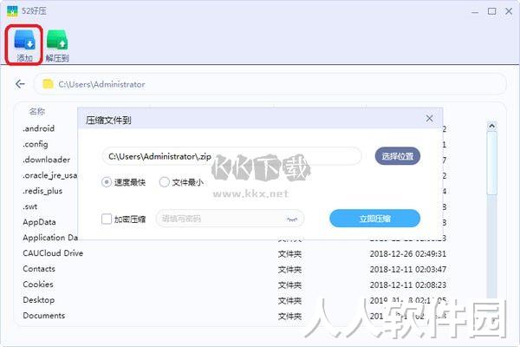Screen dimensions: 520x347
Task: Click the 立即压缩 button
Action: (374, 219)
